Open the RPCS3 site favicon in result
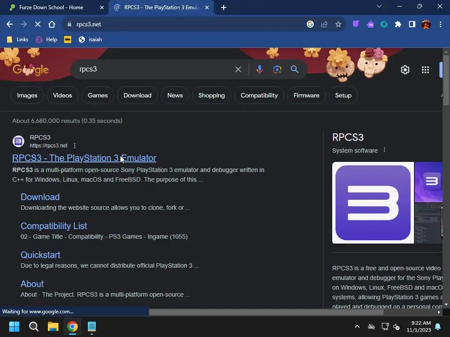This screenshot has height=337, width=450. [x=18, y=141]
